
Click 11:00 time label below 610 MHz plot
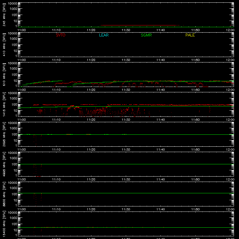[22, 90]
